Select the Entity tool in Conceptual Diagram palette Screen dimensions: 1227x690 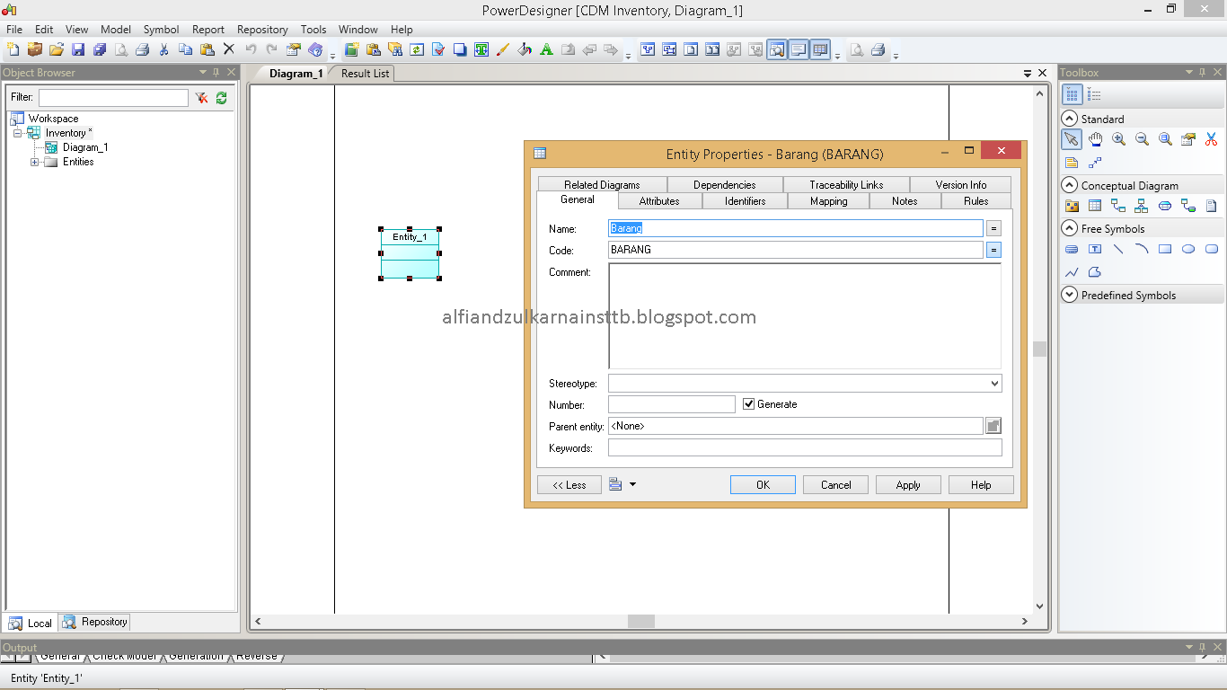click(x=1095, y=205)
